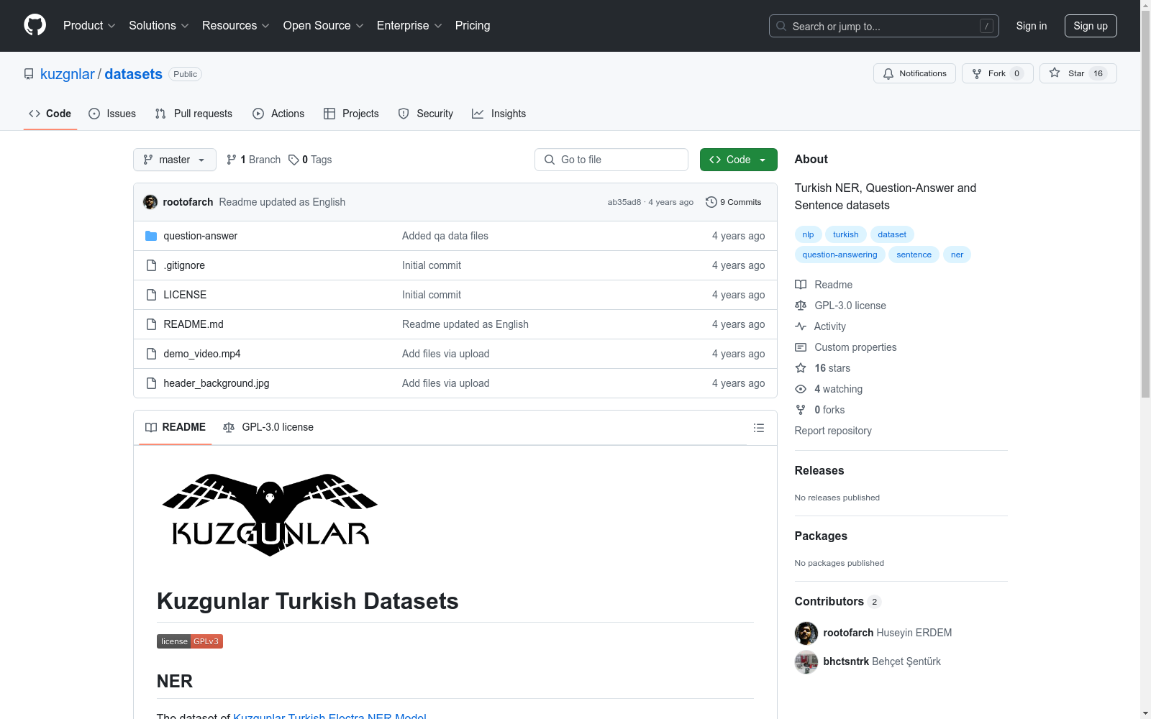Open the README outline list icon

click(x=758, y=428)
